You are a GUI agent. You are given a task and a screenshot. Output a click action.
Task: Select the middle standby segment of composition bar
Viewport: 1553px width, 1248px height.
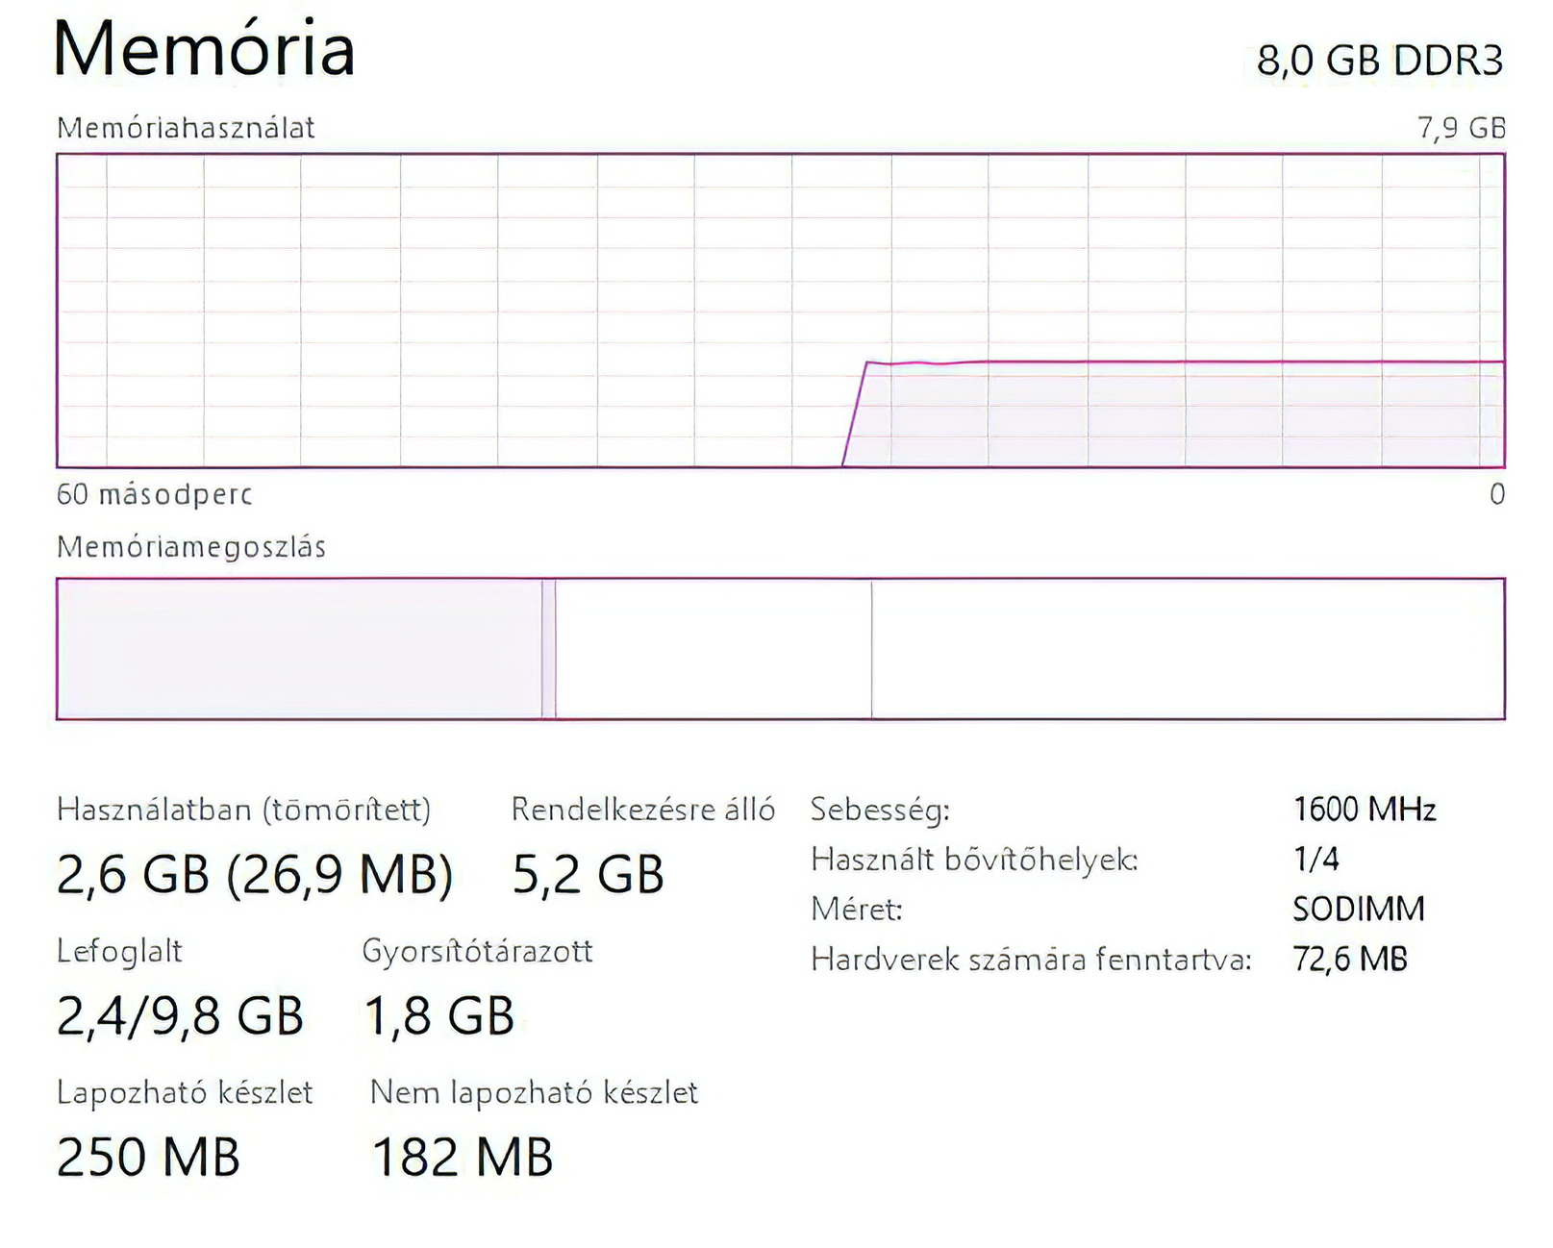click(x=713, y=648)
